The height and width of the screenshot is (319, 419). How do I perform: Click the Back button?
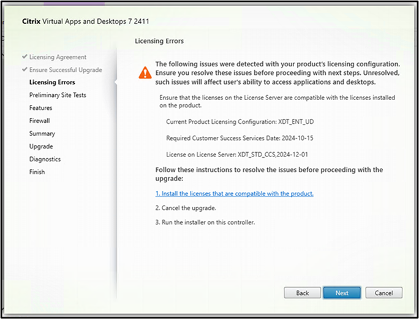pos(302,293)
